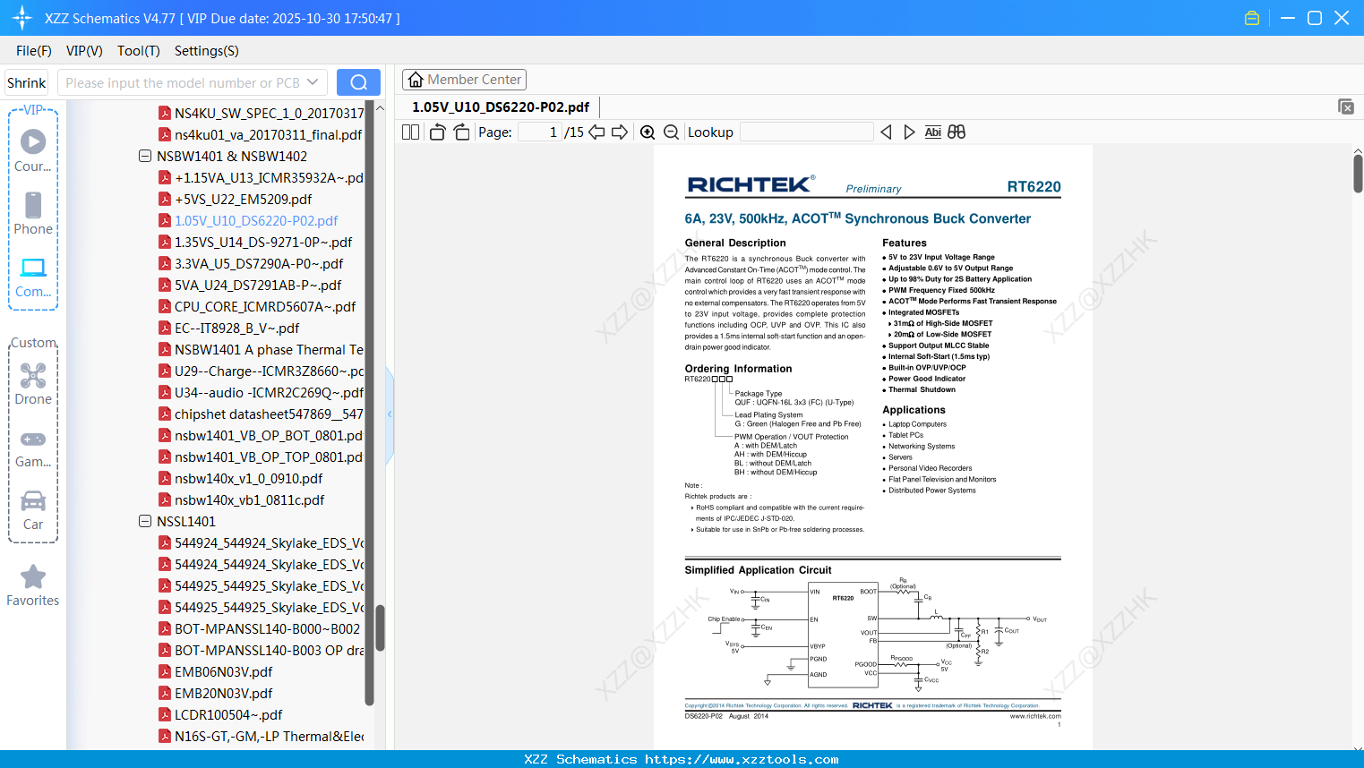This screenshot has width=1364, height=768.
Task: Open EMB20N03V.pdf
Action: (224, 693)
